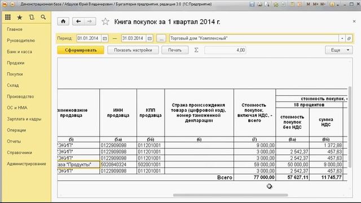This screenshot has height=203, width=361.
Task: Click the period start date field 01.01.2014
Action: (x=89, y=38)
